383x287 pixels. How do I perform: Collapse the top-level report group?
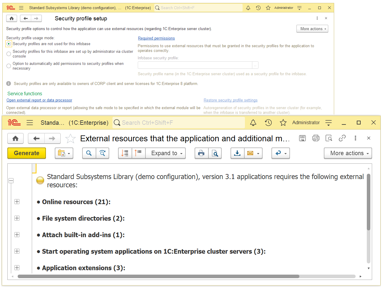(11, 181)
